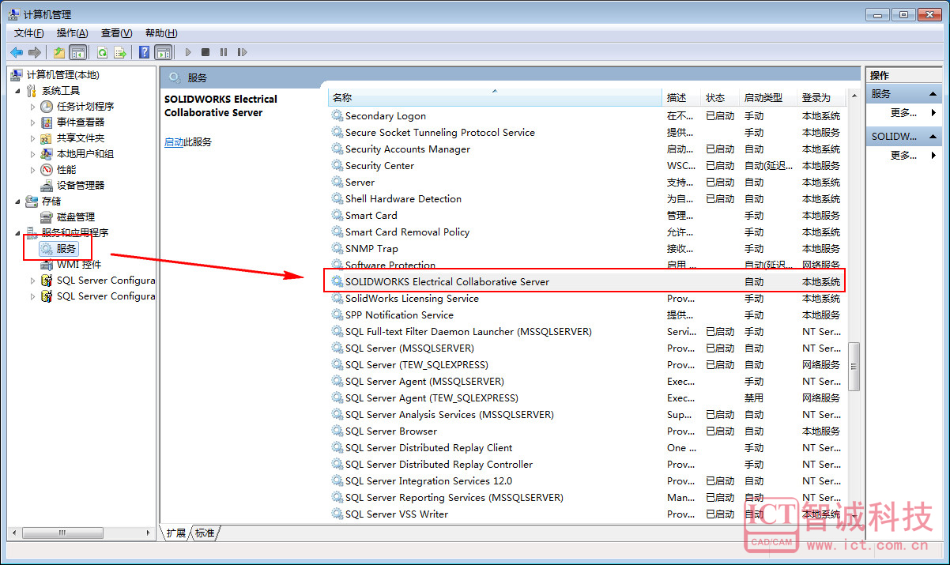Select SPP Notification Service row
Image resolution: width=950 pixels, height=565 pixels.
click(x=586, y=315)
